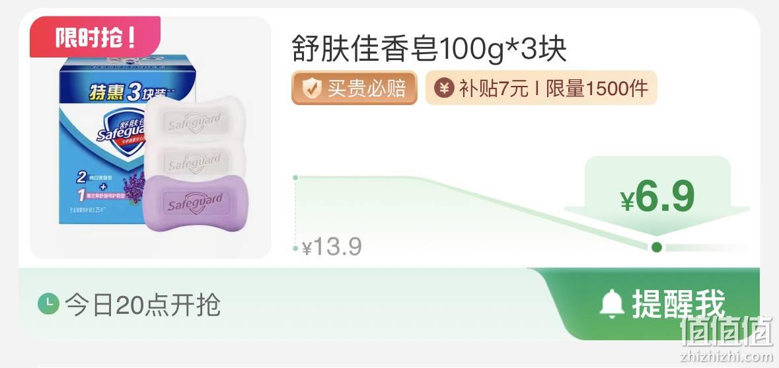Click the light green starting price dot
This screenshot has width=779, height=368.
pos(295,177)
